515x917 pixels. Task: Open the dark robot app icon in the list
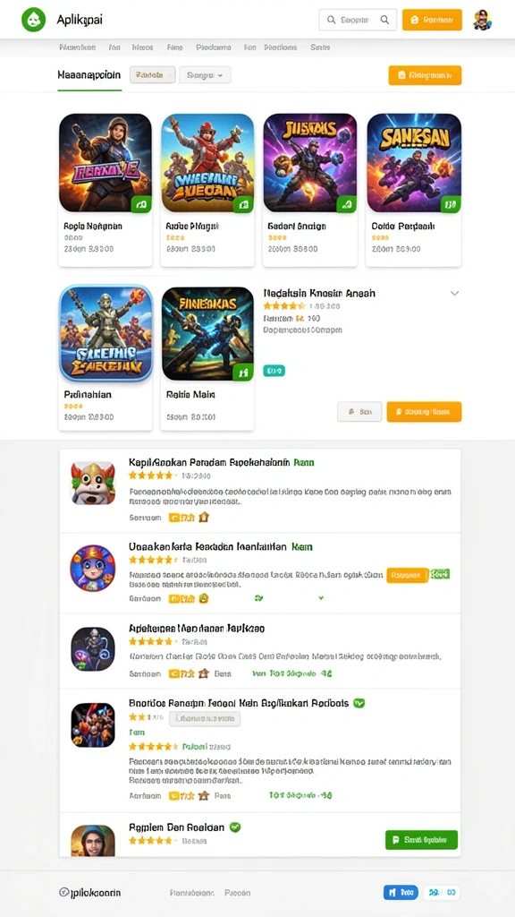[93, 649]
